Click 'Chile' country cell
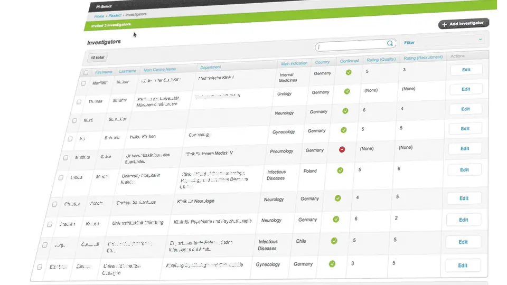Screen dimensions: 507x285 (301, 241)
